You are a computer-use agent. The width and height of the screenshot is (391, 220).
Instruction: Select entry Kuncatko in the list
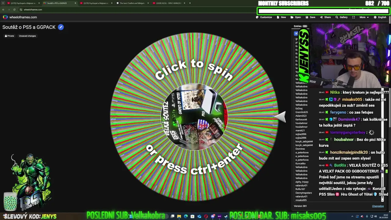pyautogui.click(x=301, y=163)
